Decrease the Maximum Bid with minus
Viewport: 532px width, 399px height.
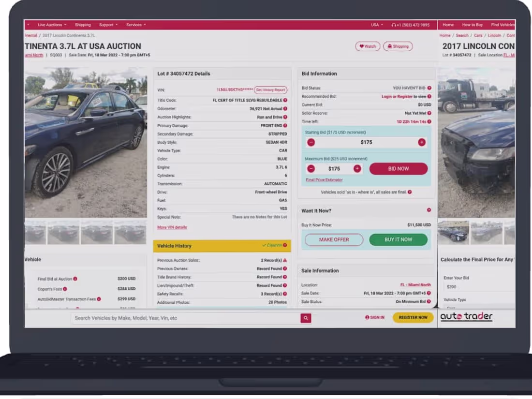tap(311, 169)
